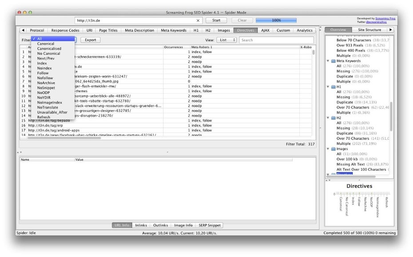413x257 pixels.
Task: Click the right overview panel vertical scrollbar
Action: coord(391,116)
